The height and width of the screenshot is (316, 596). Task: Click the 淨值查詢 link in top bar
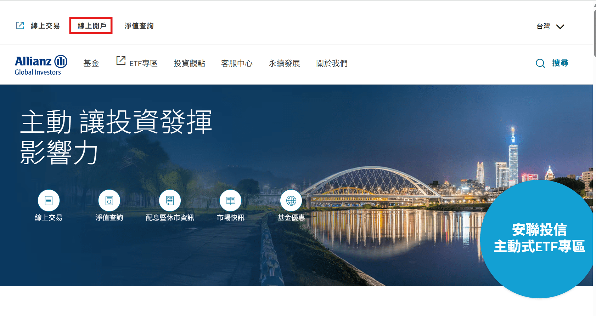click(139, 26)
